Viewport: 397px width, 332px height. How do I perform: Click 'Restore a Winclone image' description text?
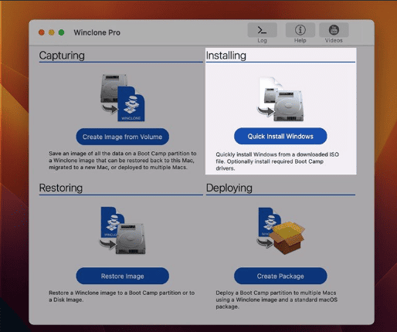122,296
